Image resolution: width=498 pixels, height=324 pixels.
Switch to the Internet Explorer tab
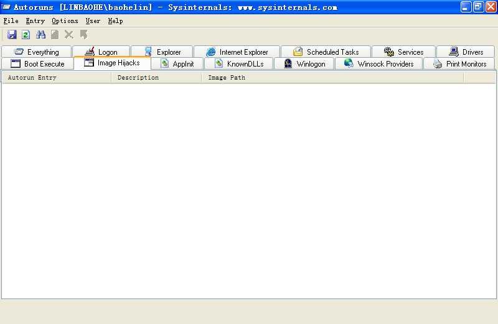pyautogui.click(x=237, y=52)
